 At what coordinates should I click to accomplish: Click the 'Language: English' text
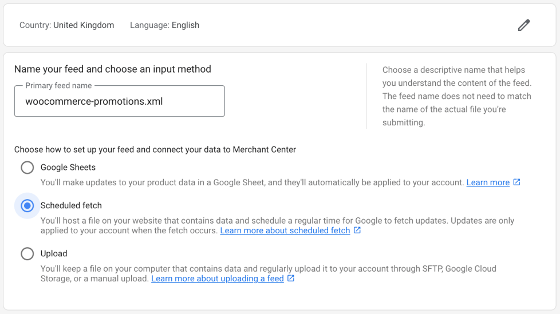click(x=164, y=25)
